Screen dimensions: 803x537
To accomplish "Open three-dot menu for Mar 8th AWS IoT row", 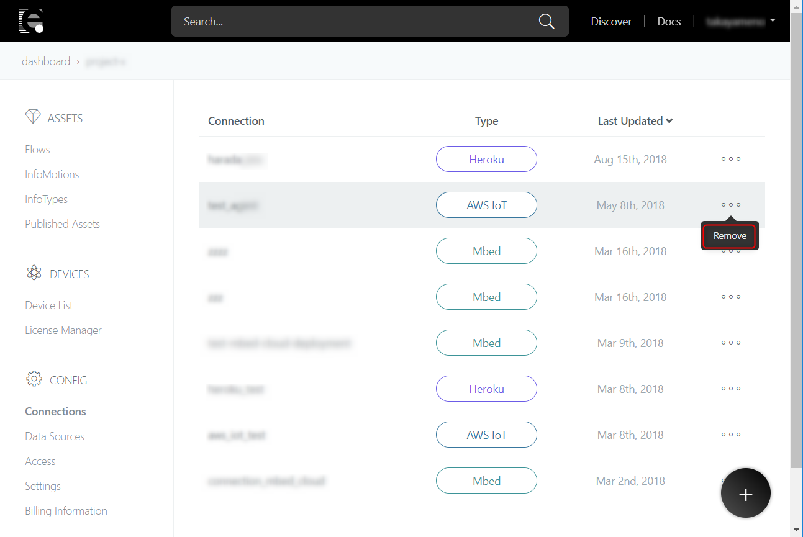I will coord(730,435).
